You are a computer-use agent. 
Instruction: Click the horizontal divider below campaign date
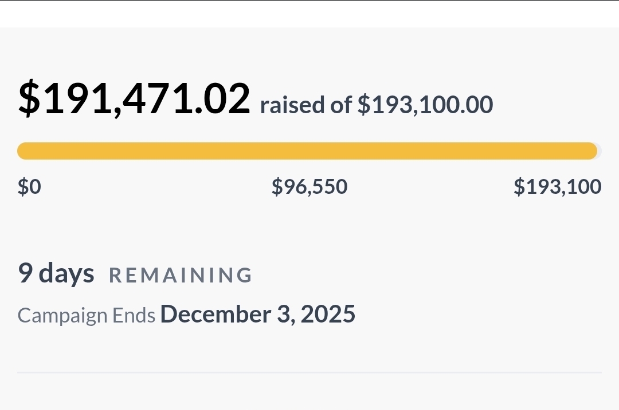click(309, 372)
